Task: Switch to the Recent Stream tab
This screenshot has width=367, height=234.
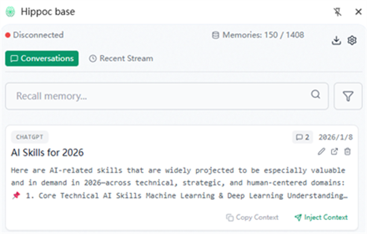Action: 121,58
